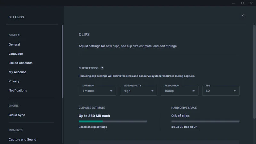This screenshot has height=144, width=256.
Task: Click the help icon beside Clip Settings
Action: (x=102, y=68)
